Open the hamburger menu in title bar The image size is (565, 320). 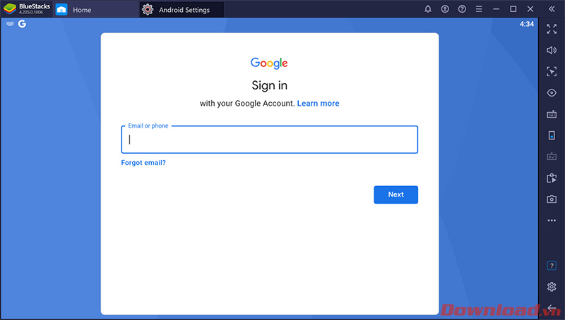click(479, 9)
